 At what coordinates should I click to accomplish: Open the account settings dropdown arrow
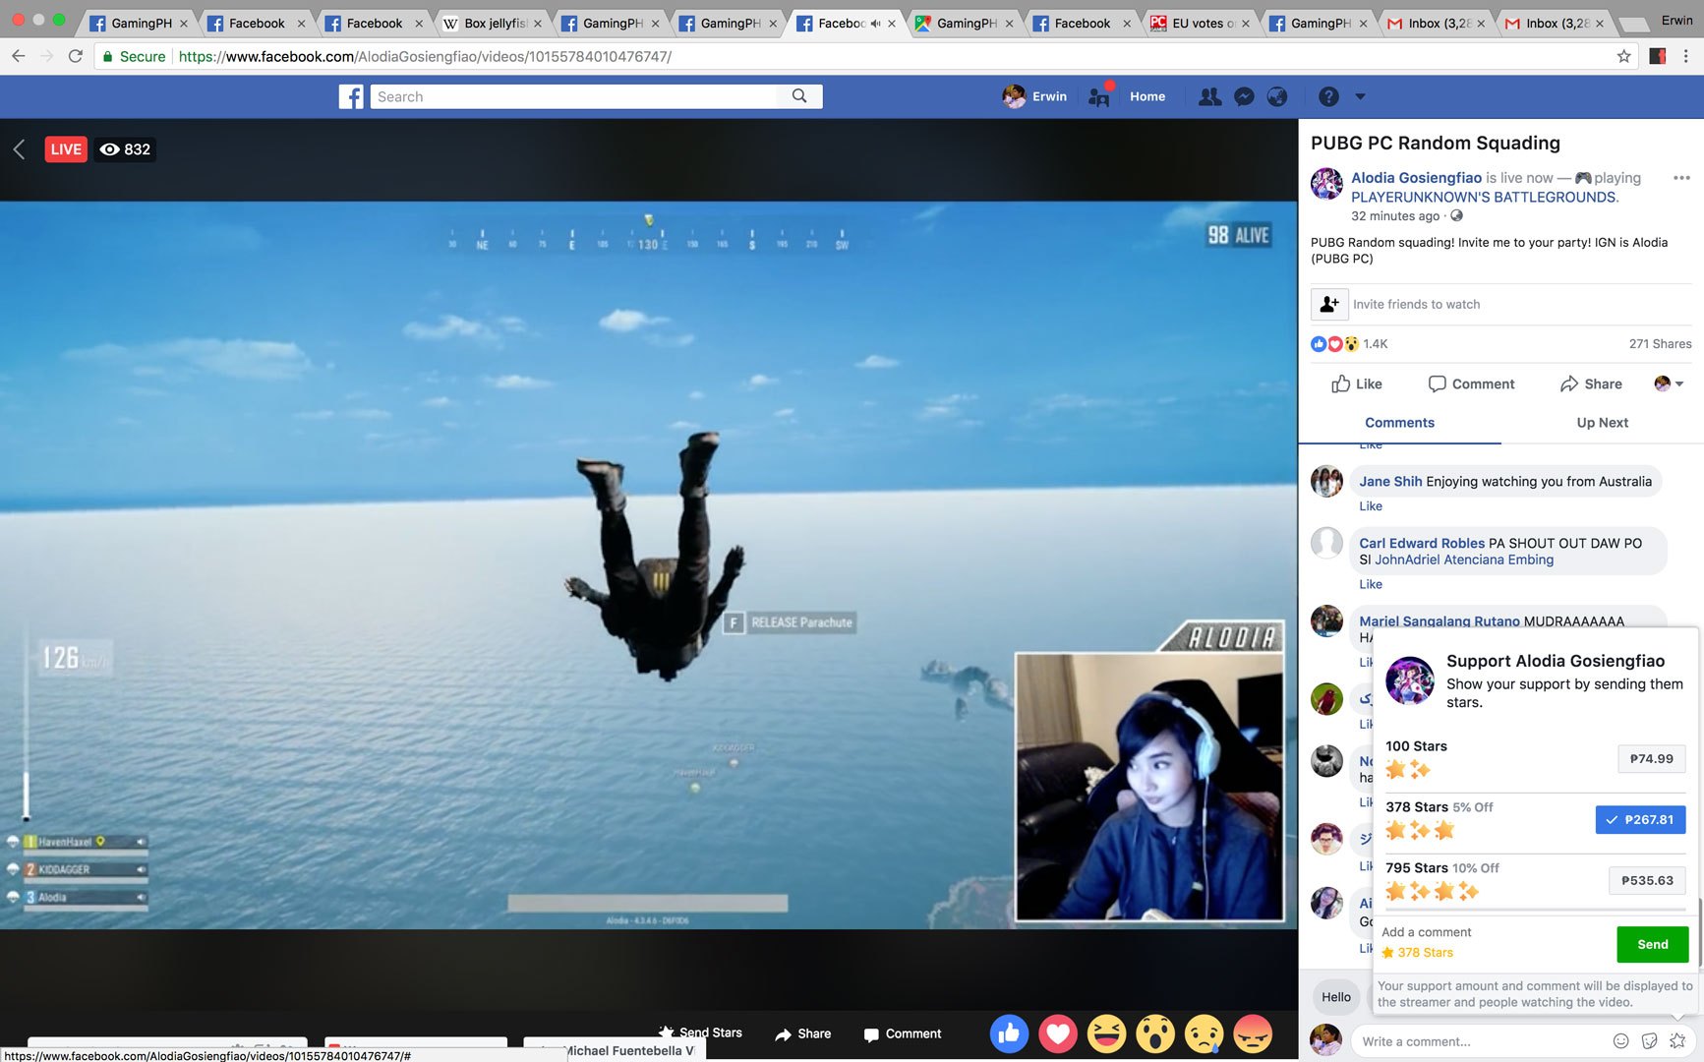[1361, 96]
